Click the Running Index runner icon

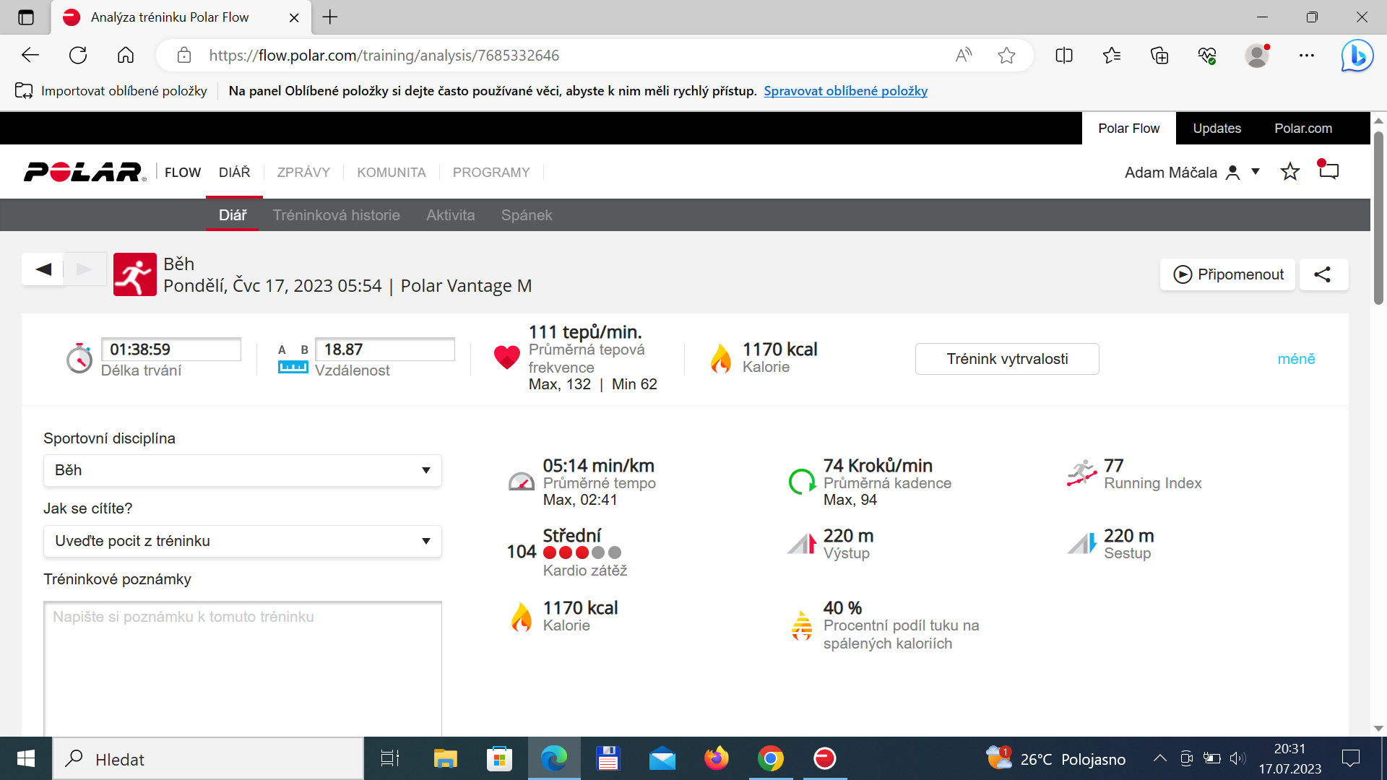1081,474
